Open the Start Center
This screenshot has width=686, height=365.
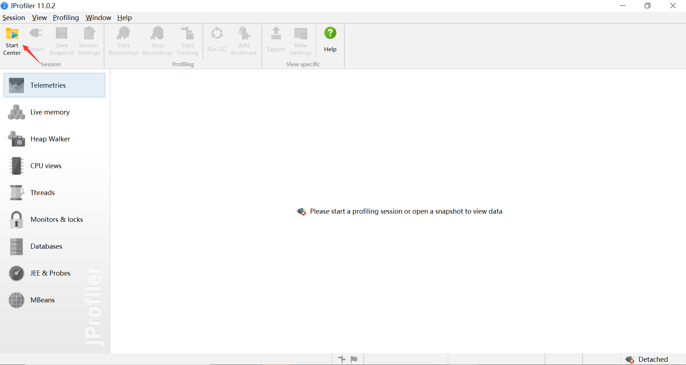click(x=12, y=41)
